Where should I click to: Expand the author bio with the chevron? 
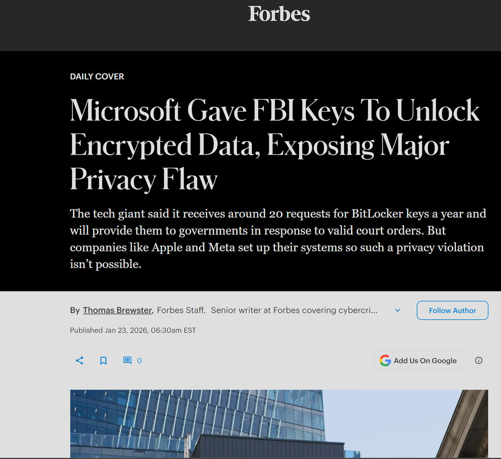pos(397,310)
